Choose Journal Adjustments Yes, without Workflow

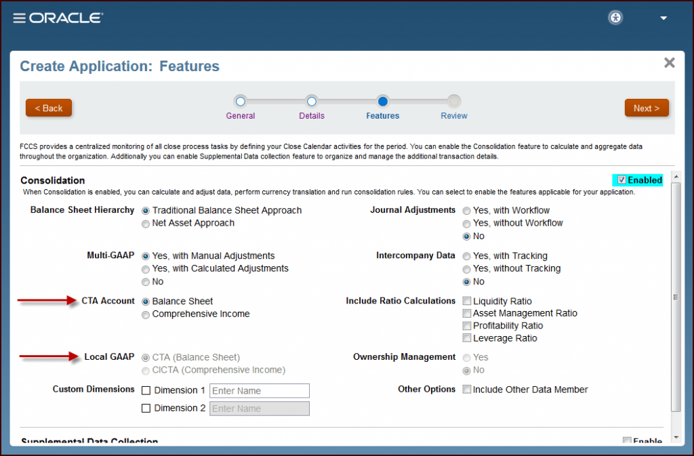pyautogui.click(x=466, y=224)
